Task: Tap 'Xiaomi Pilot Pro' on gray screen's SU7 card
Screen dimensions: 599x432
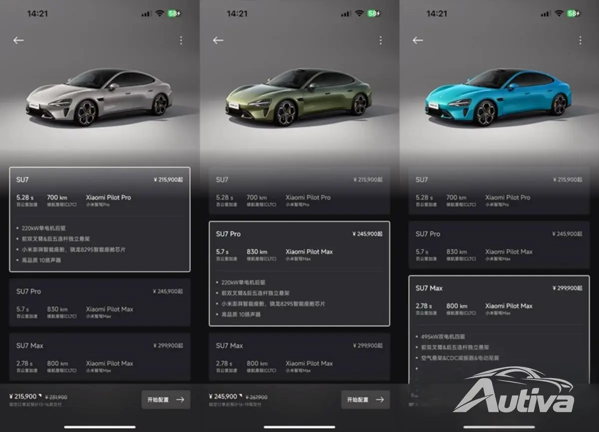Action: click(108, 197)
